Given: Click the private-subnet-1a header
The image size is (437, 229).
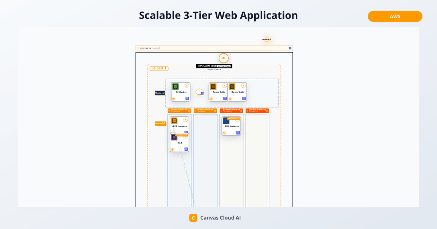Looking at the screenshot, I should [x=231, y=111].
